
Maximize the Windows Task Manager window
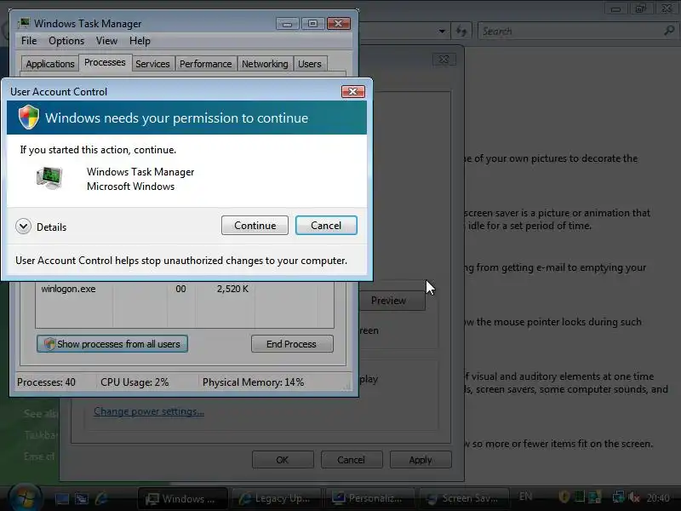pos(312,24)
